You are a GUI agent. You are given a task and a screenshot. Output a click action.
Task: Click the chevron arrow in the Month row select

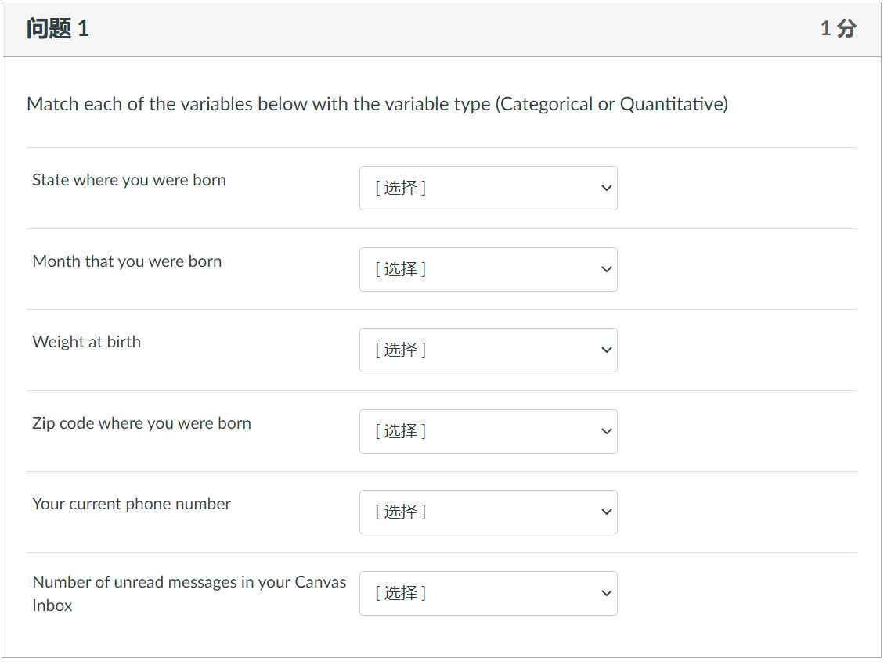tap(606, 269)
